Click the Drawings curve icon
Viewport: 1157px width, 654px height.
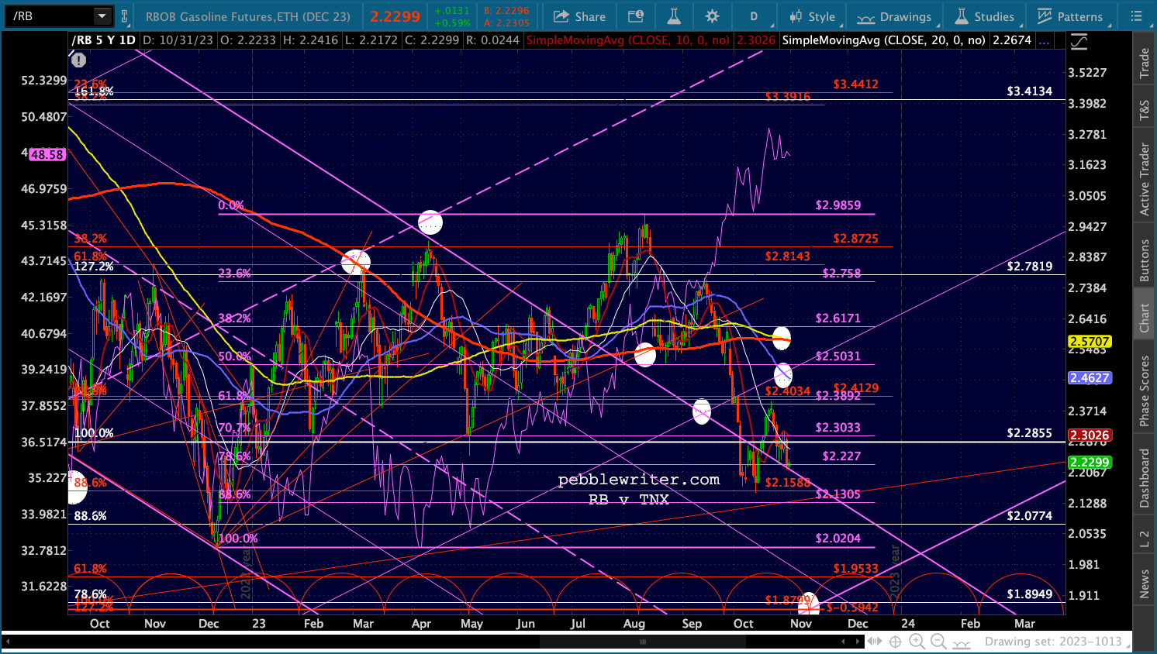point(865,17)
